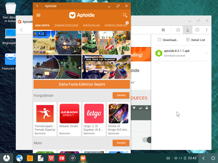Open the bus driving game banner

[57, 67]
